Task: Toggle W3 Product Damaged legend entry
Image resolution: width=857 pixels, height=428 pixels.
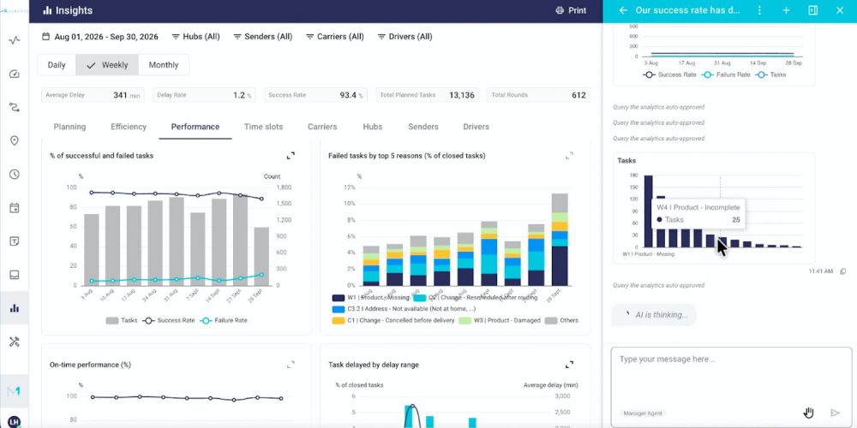Action: 500,320
